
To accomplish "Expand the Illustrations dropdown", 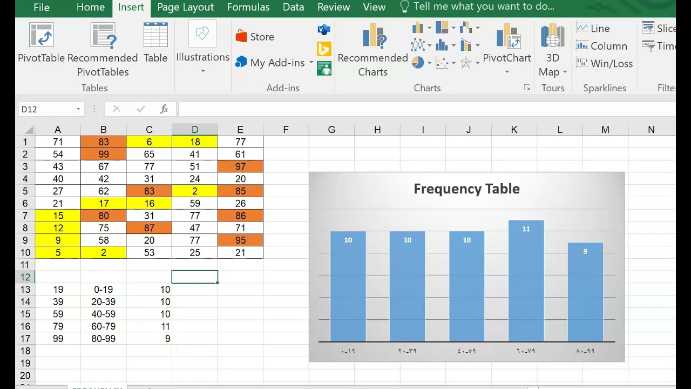I will click(x=203, y=71).
